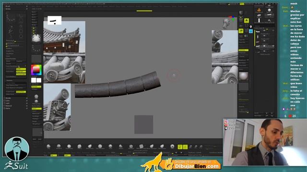Select the ClayBuildup brush on bottom shelf
307x172 pixels.
click(x=69, y=146)
